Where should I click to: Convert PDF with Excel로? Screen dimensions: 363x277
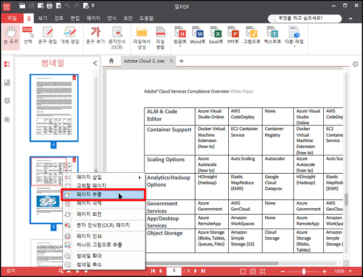216,35
